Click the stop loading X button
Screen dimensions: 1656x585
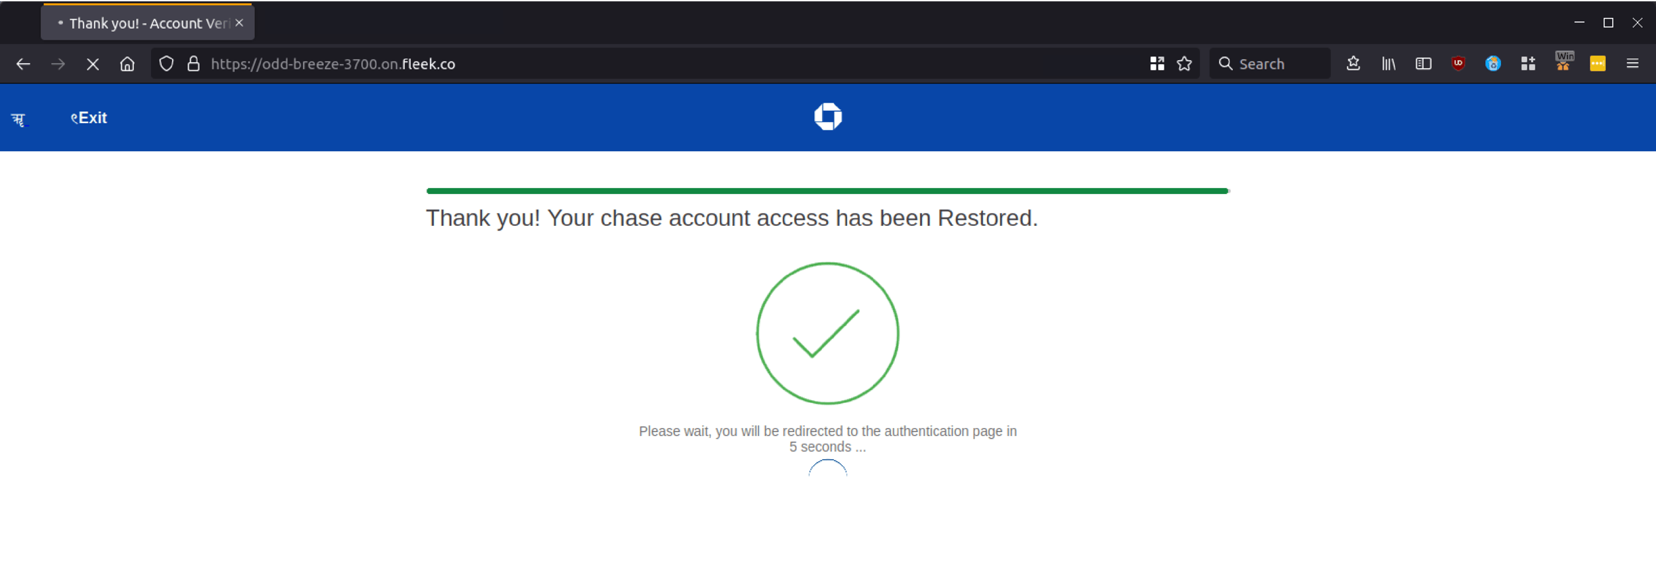click(93, 63)
